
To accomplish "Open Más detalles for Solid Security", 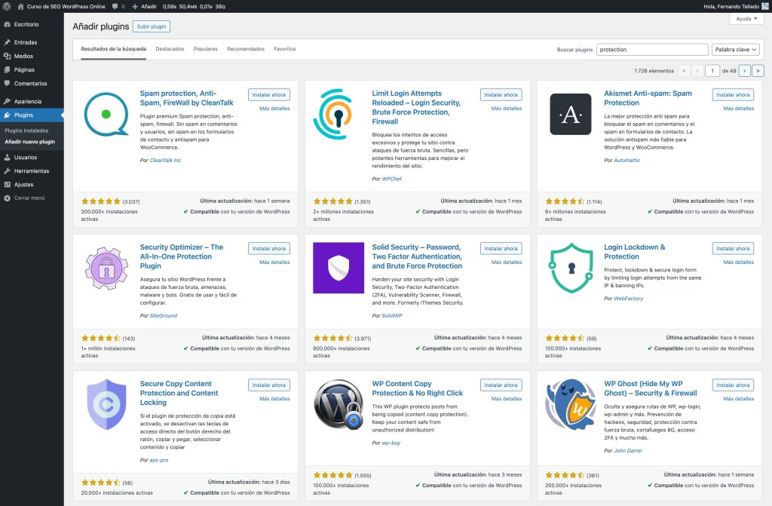I will tap(506, 262).
